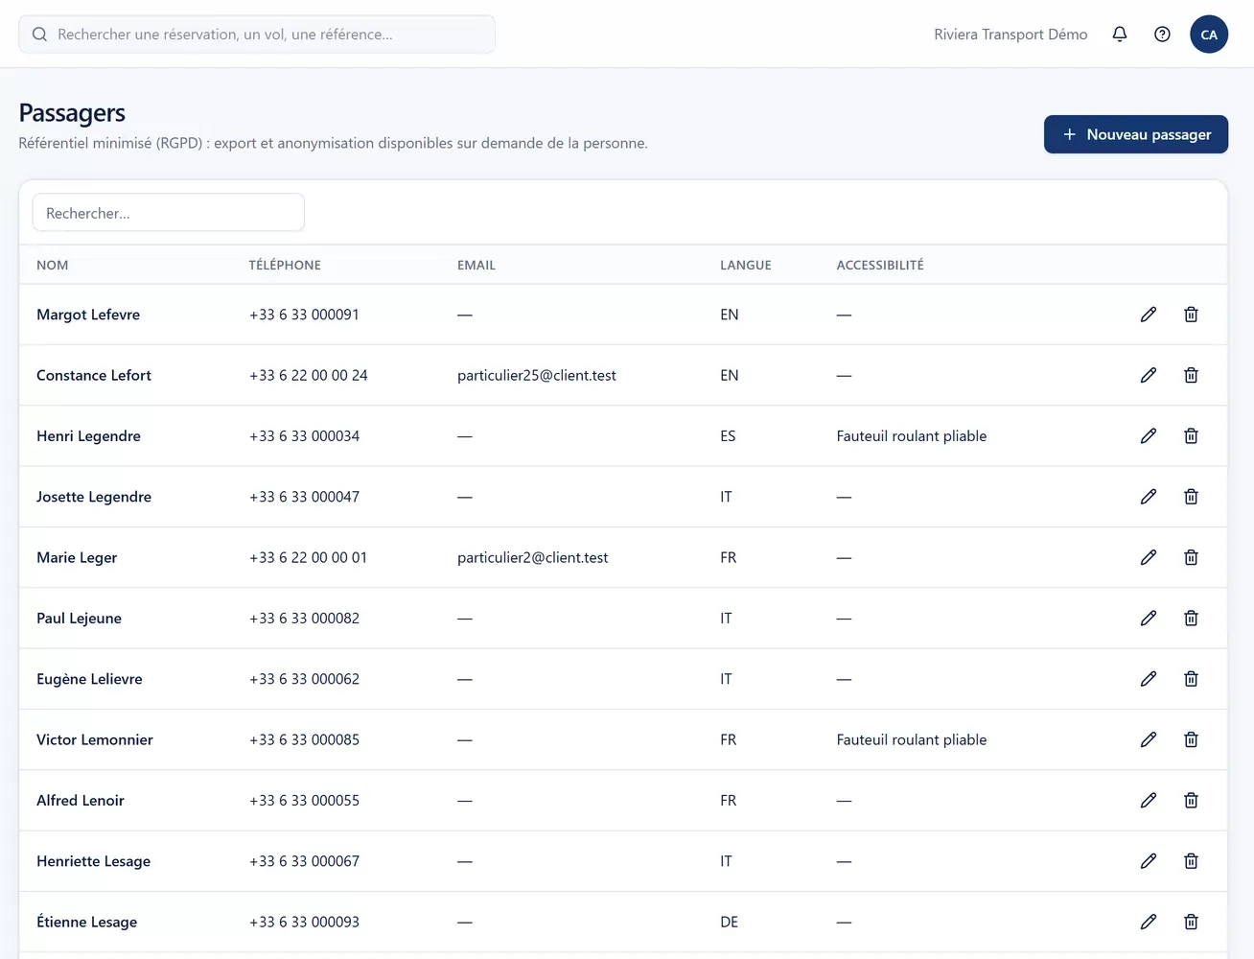Delete passenger Victor Lemonnier
Viewport: 1254px width, 959px height.
tap(1191, 739)
